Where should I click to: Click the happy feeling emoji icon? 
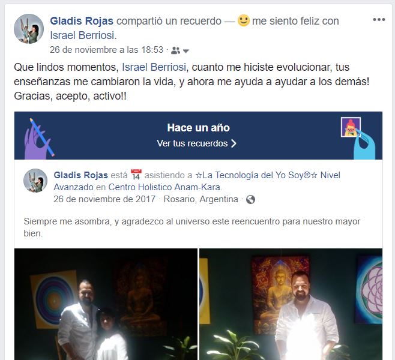coord(244,20)
